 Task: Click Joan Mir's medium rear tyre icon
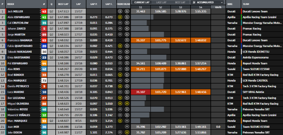[127, 126]
